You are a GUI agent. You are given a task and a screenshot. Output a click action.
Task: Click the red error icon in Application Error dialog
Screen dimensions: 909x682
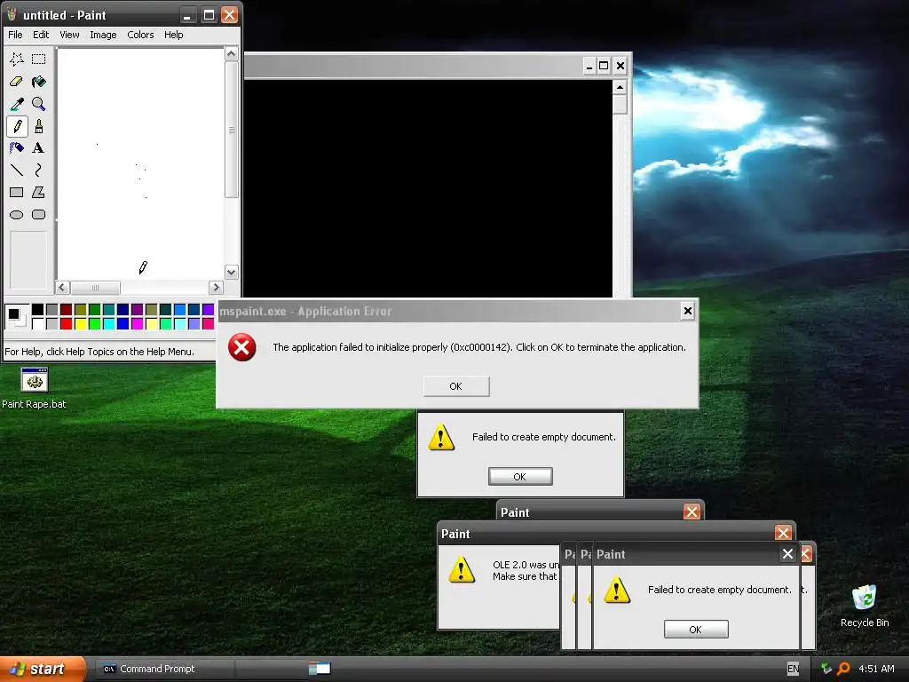[x=241, y=347]
